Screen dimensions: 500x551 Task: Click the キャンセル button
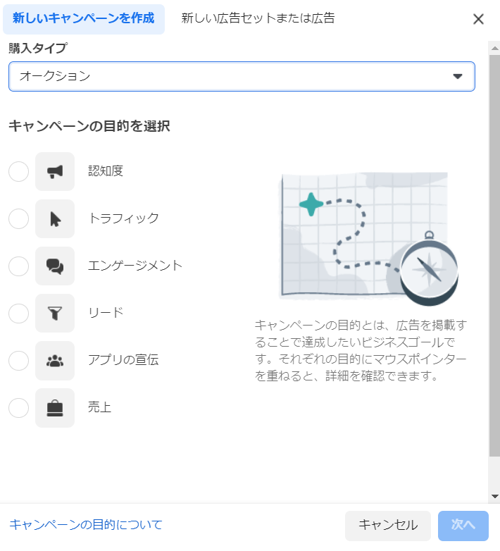(387, 526)
